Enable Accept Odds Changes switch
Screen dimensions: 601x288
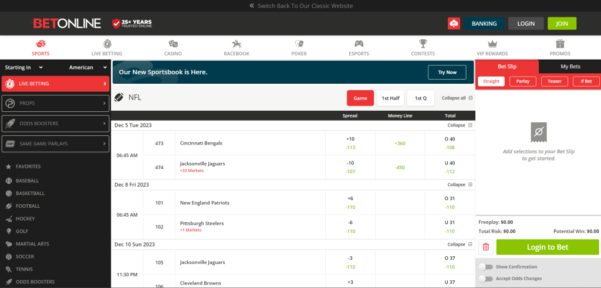[x=485, y=279]
